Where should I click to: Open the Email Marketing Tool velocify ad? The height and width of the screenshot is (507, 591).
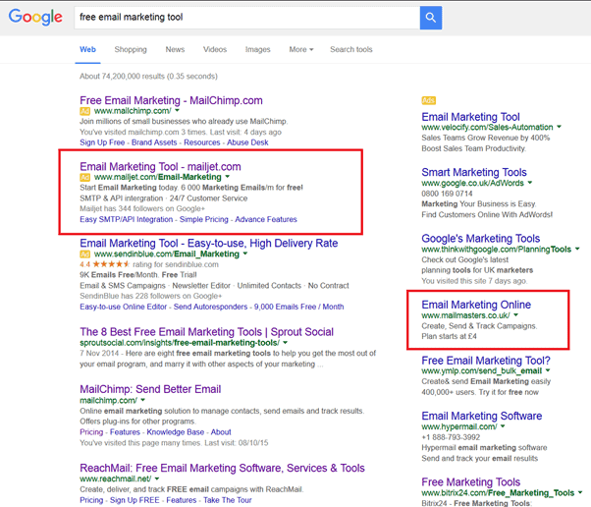click(x=470, y=117)
